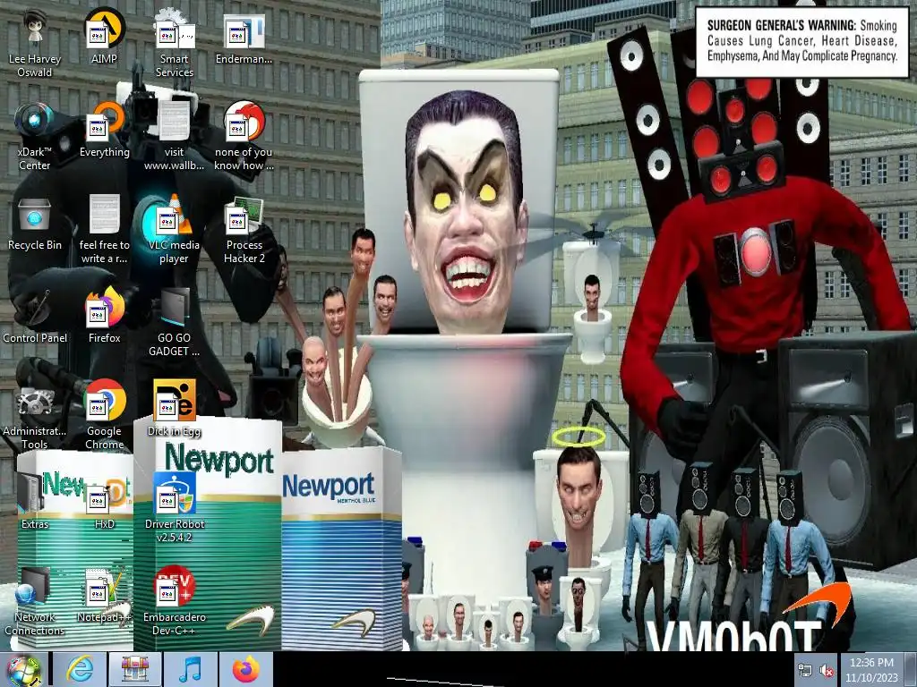The width and height of the screenshot is (917, 687).
Task: Select the Dick in Egg shortcut
Action: click(175, 408)
